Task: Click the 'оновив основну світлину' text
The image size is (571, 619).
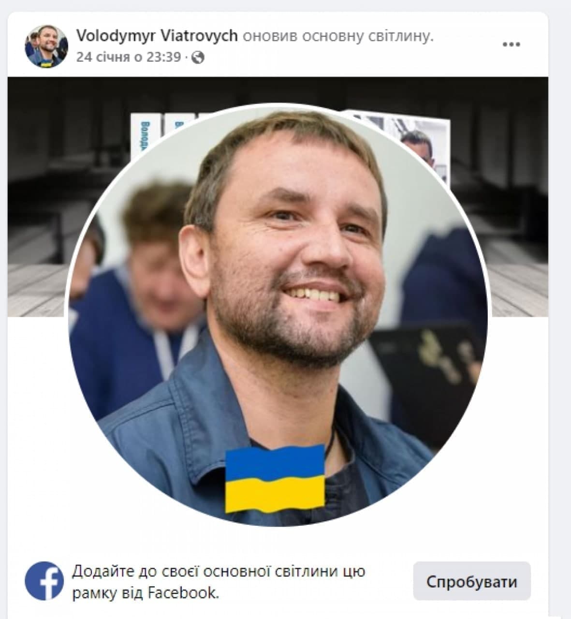Action: coord(337,36)
